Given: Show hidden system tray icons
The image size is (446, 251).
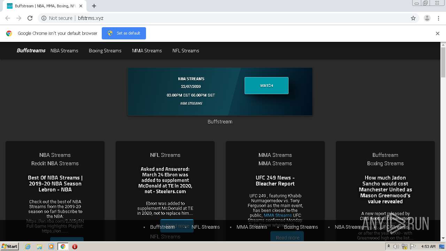Looking at the screenshot, I should click(389, 246).
